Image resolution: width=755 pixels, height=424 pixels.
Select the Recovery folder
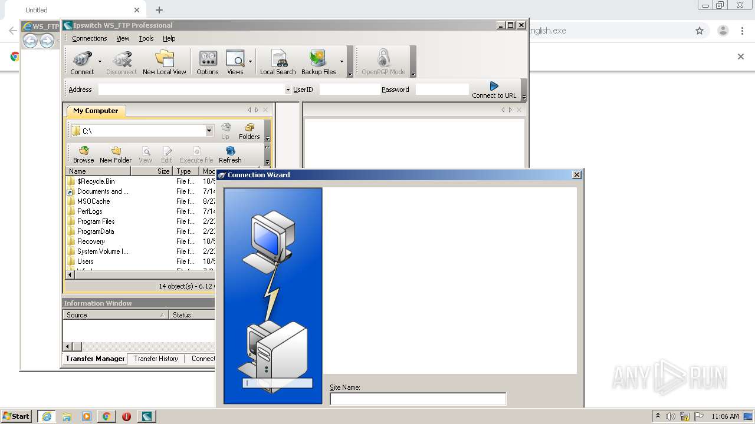(x=91, y=241)
